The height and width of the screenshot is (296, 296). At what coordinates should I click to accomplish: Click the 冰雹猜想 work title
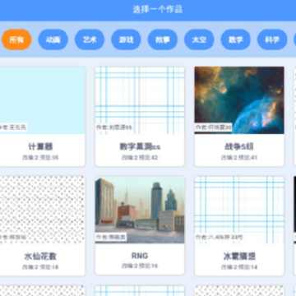pyautogui.click(x=239, y=257)
